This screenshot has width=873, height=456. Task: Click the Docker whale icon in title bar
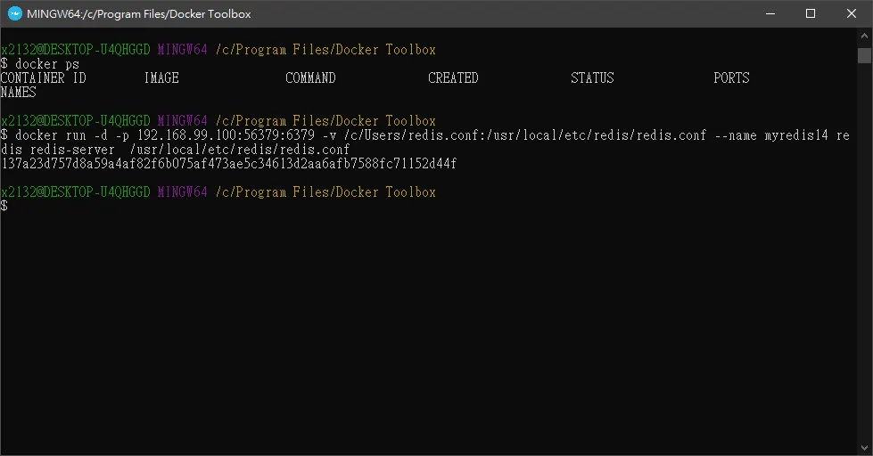(15, 14)
